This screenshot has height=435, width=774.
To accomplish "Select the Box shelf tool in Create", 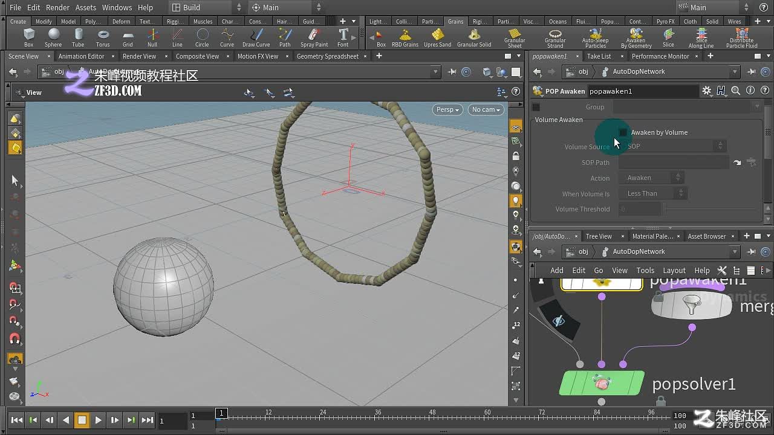I will coord(28,37).
